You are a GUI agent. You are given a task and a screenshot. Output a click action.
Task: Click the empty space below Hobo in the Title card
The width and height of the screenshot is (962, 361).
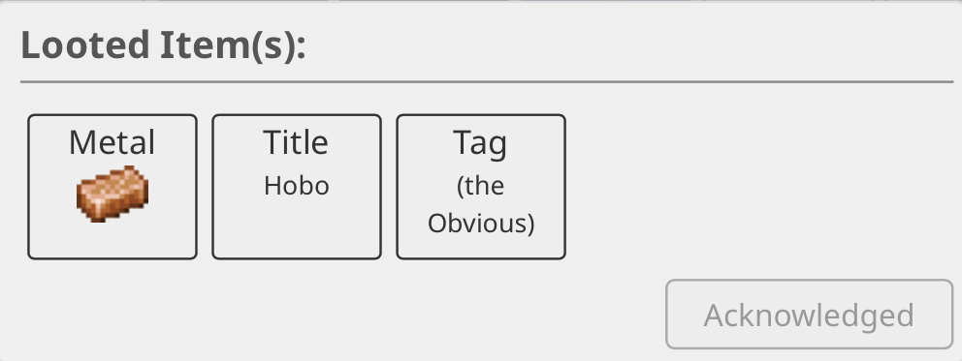point(297,229)
